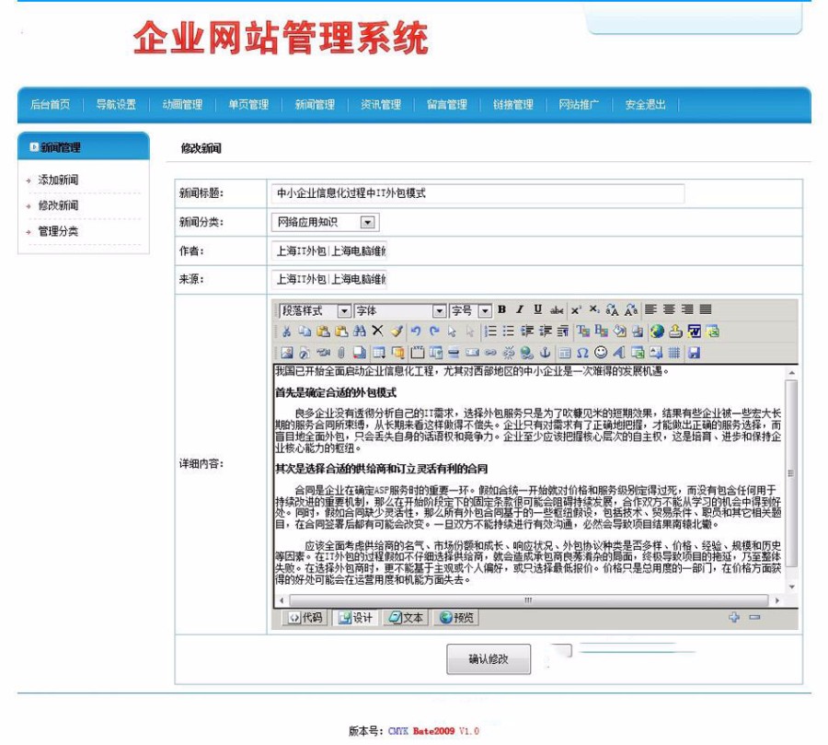Open the 新闻分类 category dropdown
This screenshot has width=828, height=745.
click(x=325, y=222)
